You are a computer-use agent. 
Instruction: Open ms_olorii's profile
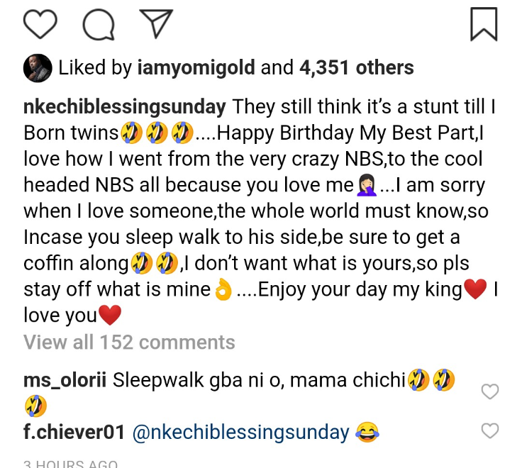point(65,381)
